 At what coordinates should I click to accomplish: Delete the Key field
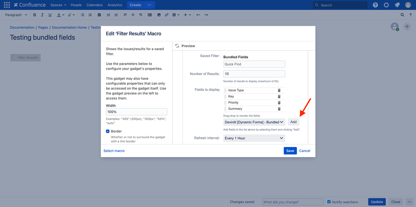click(x=279, y=96)
